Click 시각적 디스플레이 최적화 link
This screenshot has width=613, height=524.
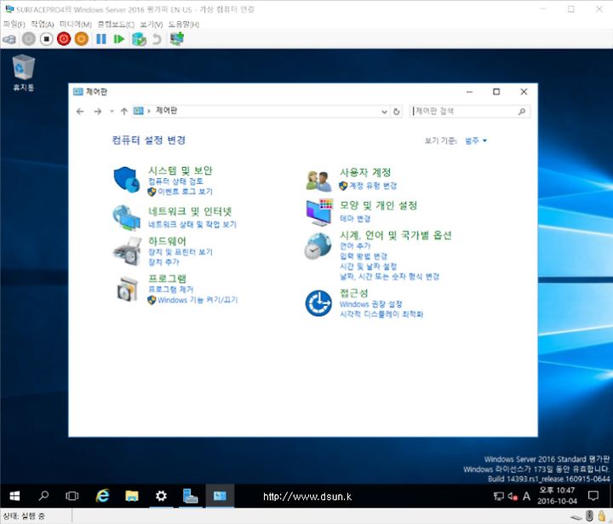point(381,314)
